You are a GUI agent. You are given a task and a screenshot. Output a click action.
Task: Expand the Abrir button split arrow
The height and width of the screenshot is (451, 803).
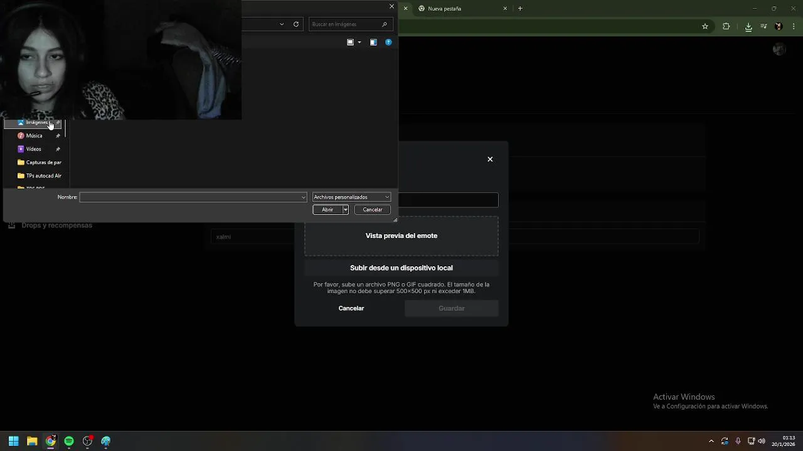345,210
